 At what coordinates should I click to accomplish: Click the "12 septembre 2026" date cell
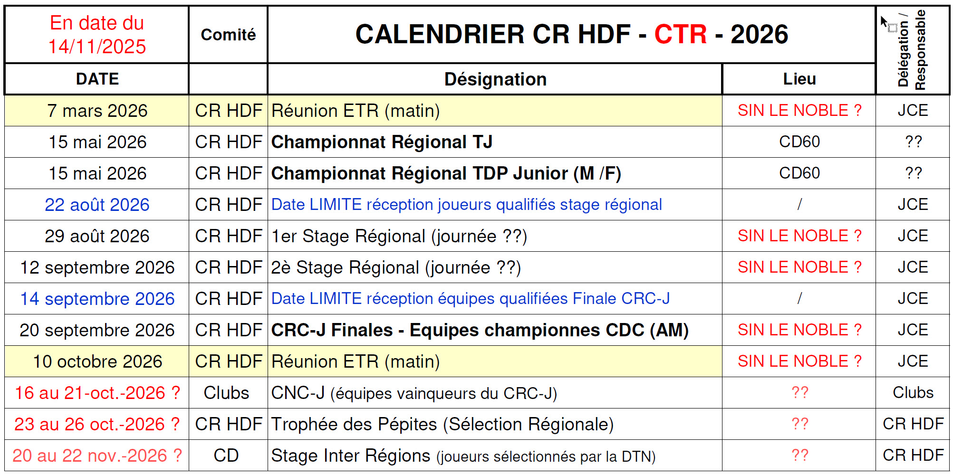[97, 267]
